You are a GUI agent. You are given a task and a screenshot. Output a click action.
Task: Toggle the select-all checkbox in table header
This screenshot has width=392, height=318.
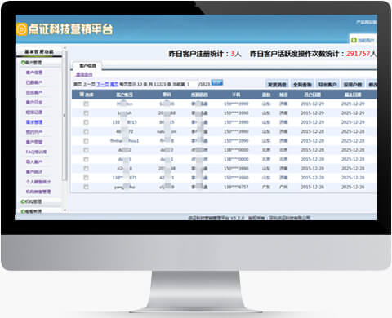[x=82, y=94]
